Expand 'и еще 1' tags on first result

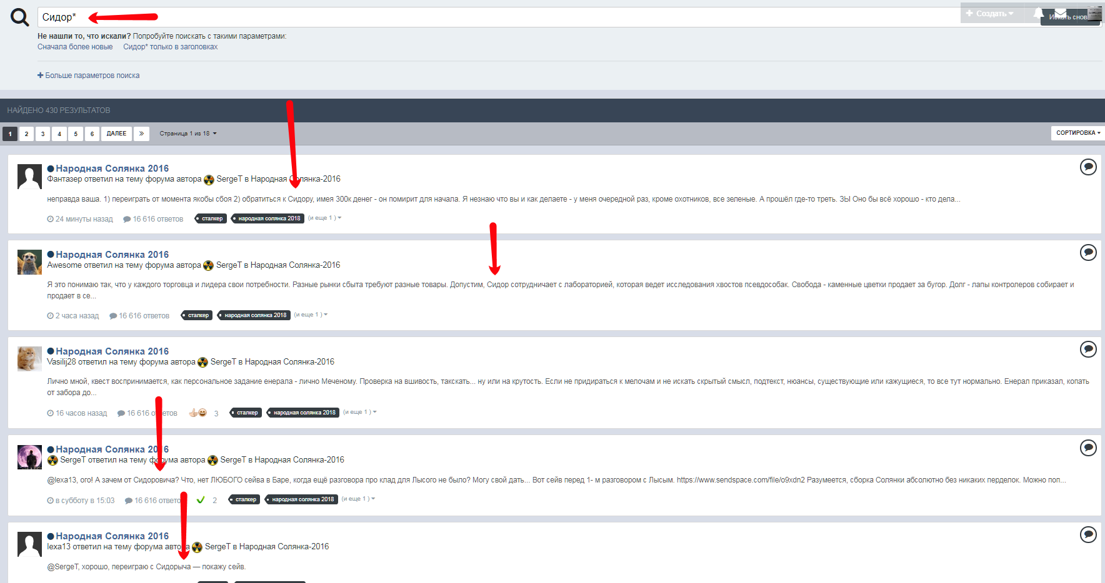pyautogui.click(x=324, y=218)
